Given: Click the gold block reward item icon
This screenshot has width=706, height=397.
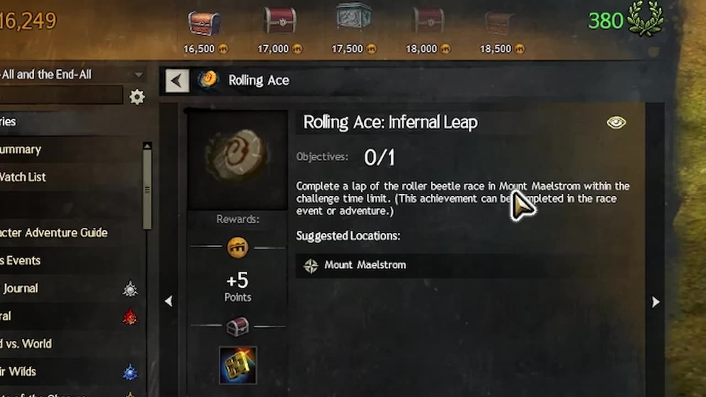Looking at the screenshot, I should (x=238, y=365).
